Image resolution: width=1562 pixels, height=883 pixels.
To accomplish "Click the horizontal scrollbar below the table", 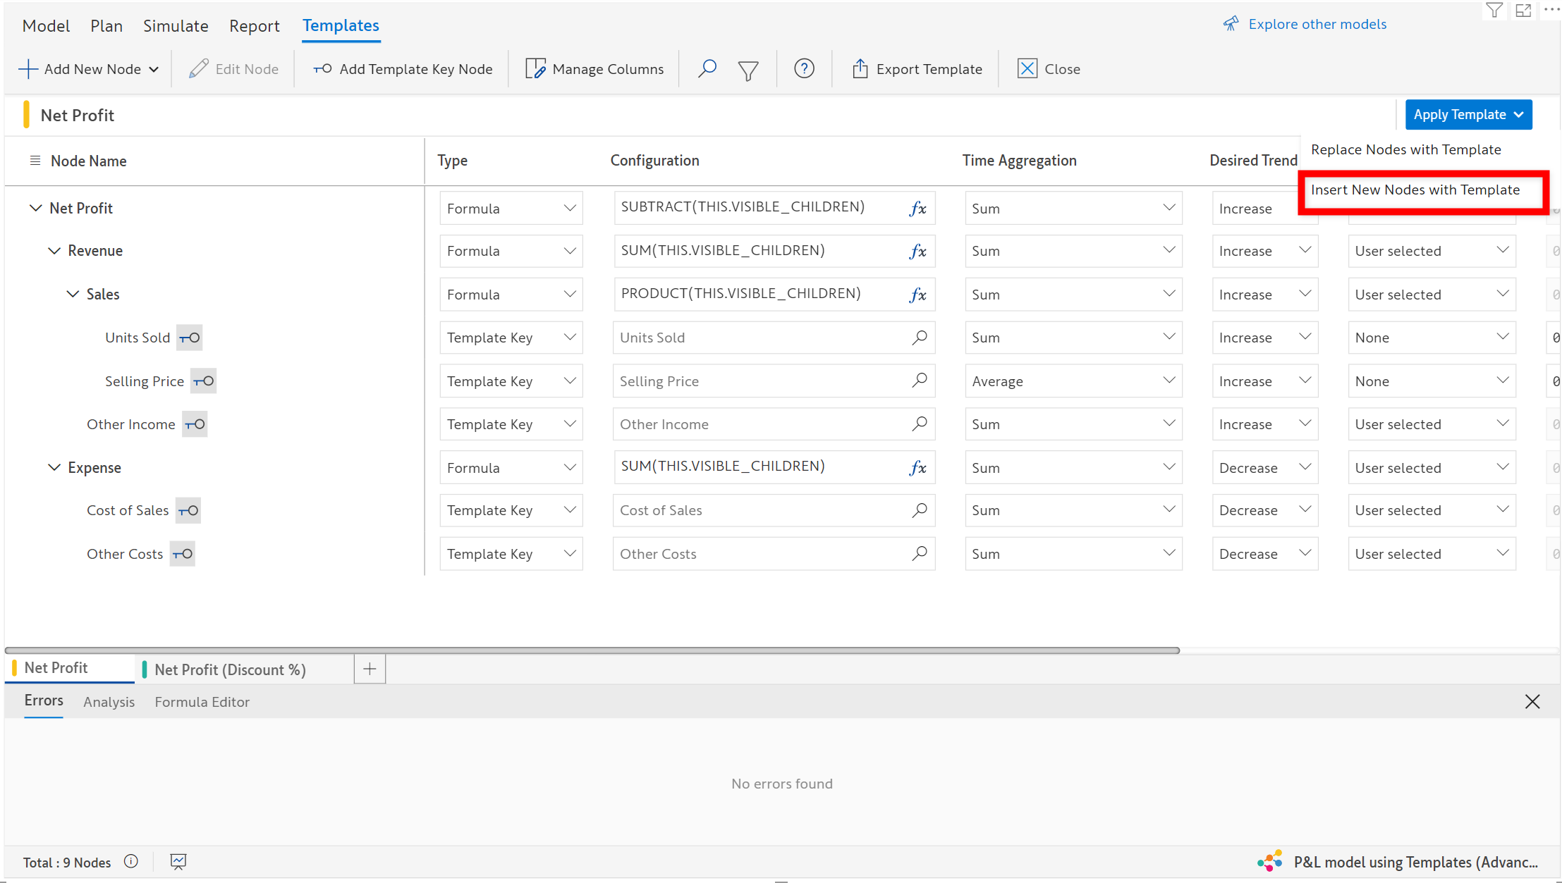I will pos(592,650).
